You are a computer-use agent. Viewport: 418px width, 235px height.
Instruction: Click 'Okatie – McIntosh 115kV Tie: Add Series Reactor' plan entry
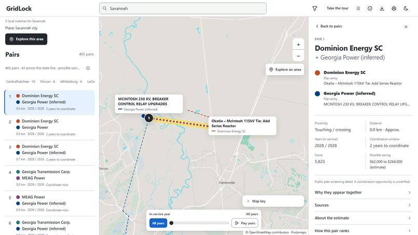coord(363,83)
